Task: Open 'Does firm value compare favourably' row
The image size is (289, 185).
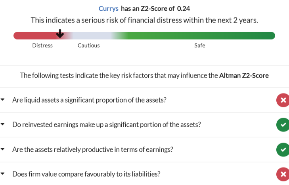Action: [86, 174]
